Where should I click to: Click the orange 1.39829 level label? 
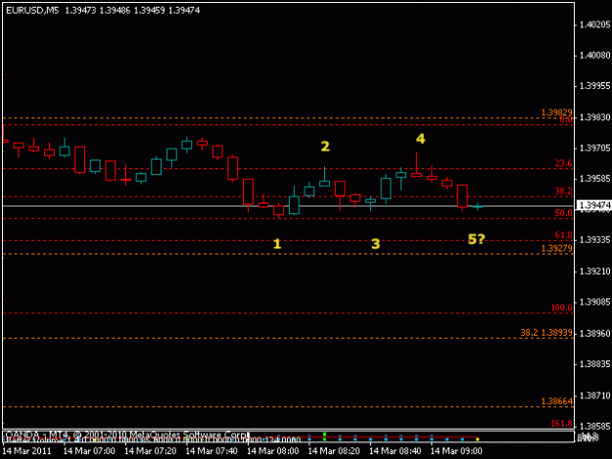point(557,113)
